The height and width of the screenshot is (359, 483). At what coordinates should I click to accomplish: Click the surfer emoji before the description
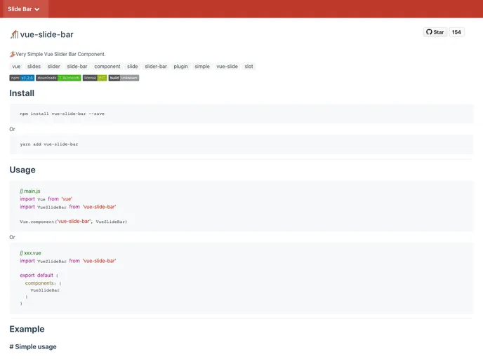tap(13, 54)
